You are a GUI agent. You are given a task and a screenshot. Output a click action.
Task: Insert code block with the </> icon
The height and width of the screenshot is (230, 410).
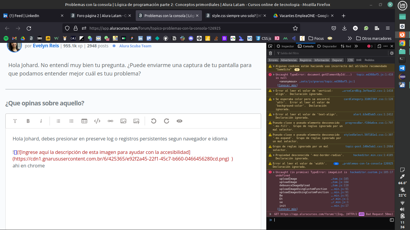click(97, 121)
